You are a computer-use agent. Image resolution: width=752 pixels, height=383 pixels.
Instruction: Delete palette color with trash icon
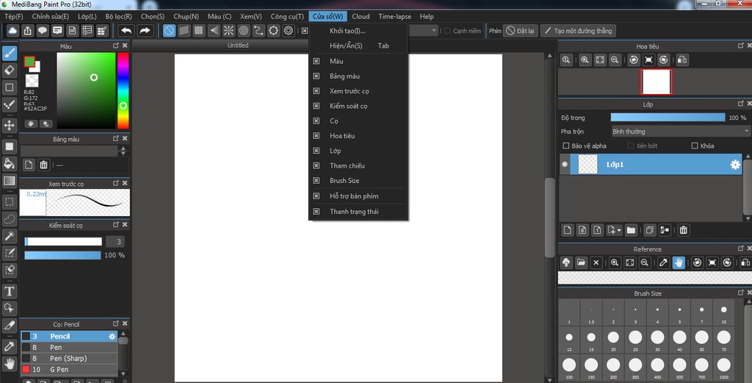coord(43,165)
